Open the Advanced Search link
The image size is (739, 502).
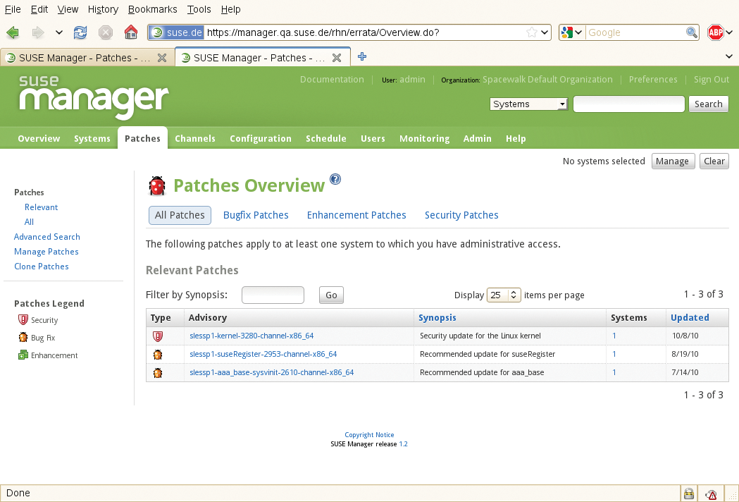[46, 236]
